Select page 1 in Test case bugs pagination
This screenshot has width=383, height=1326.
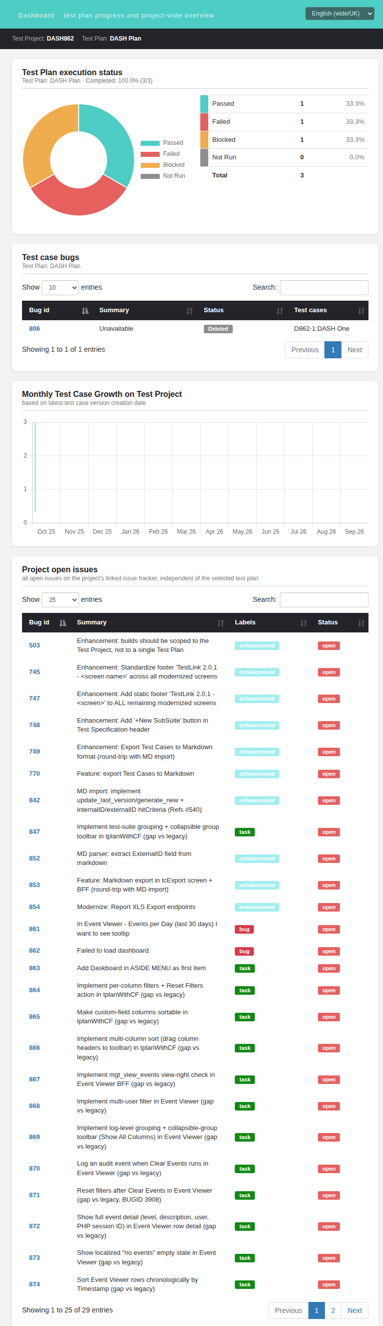(332, 349)
